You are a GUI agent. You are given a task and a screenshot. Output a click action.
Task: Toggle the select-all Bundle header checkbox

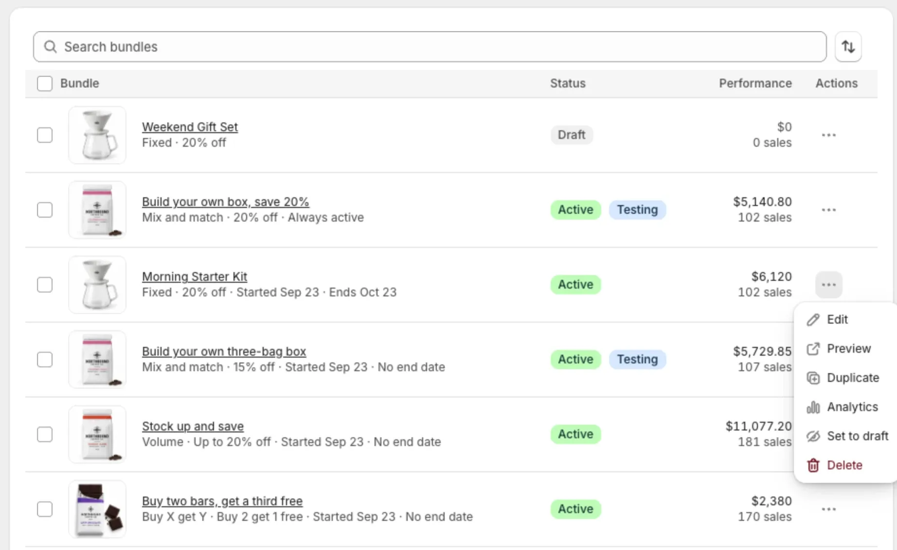[x=45, y=84]
